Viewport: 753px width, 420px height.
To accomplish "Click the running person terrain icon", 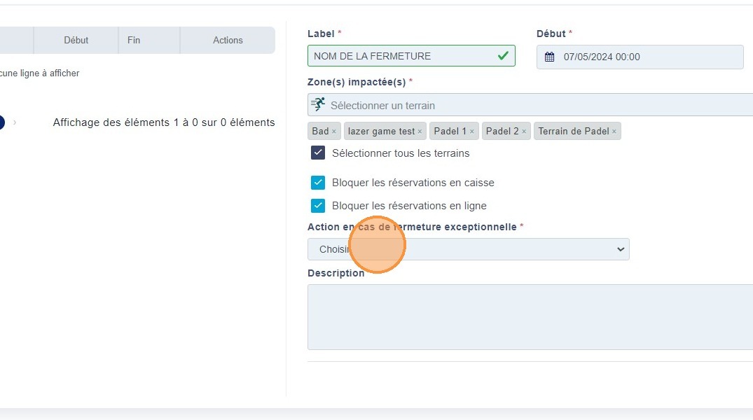I will pos(318,105).
